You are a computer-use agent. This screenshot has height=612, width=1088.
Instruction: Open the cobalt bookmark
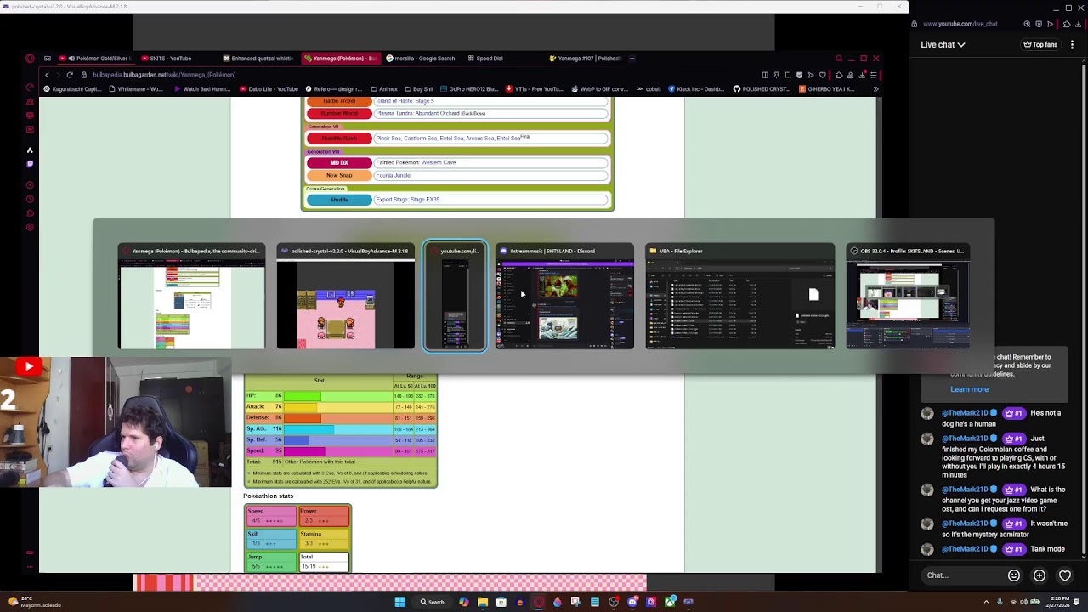point(649,88)
